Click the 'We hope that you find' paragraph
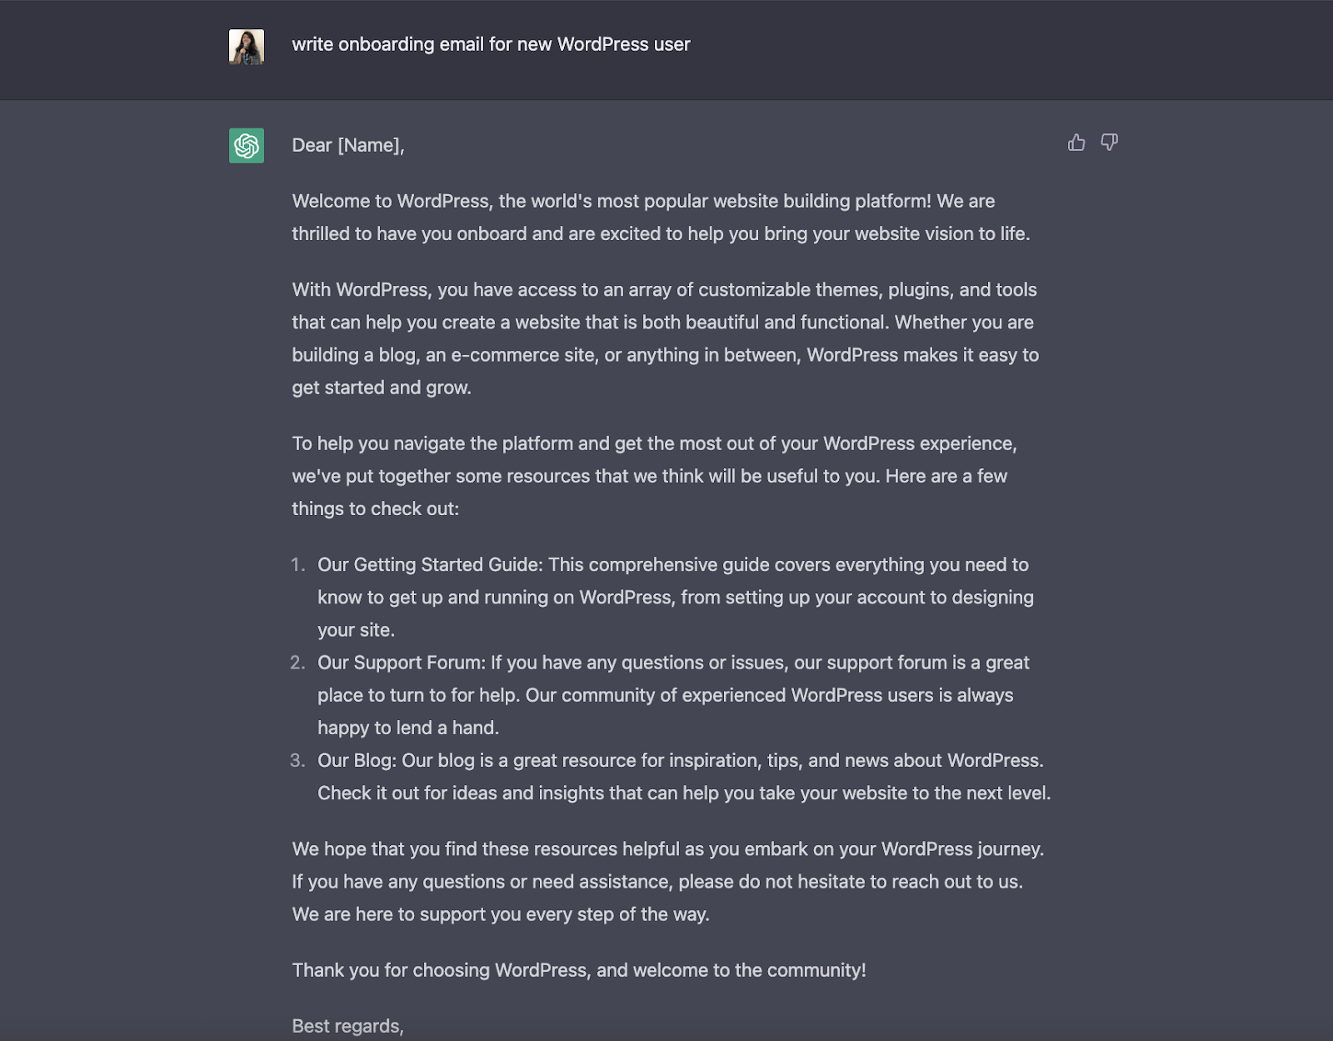The width and height of the screenshot is (1333, 1041). pyautogui.click(x=666, y=881)
